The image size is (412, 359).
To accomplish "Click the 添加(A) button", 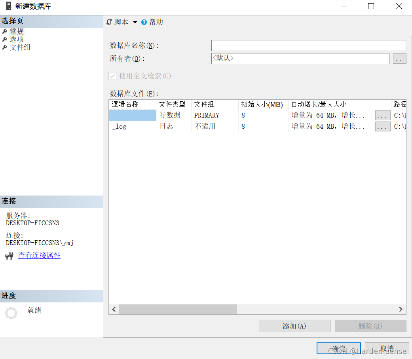I will coord(294,326).
